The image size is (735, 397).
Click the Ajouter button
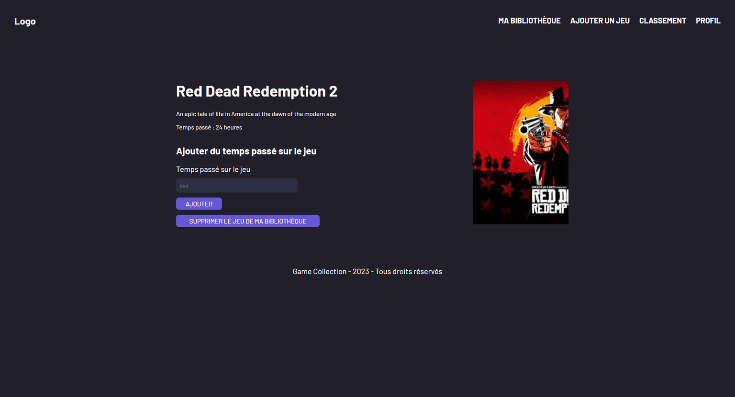[199, 204]
